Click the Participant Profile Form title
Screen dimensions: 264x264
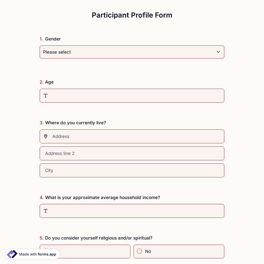132,15
